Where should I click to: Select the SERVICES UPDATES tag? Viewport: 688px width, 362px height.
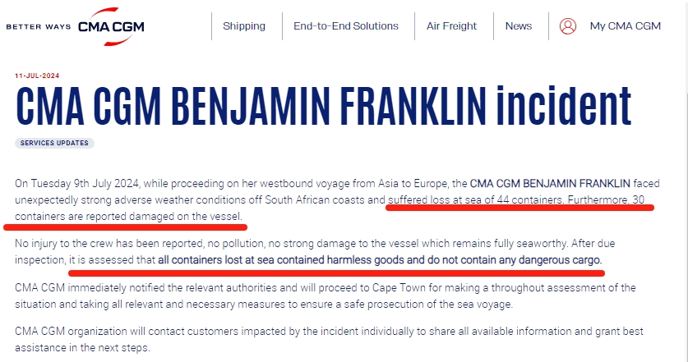(x=54, y=143)
